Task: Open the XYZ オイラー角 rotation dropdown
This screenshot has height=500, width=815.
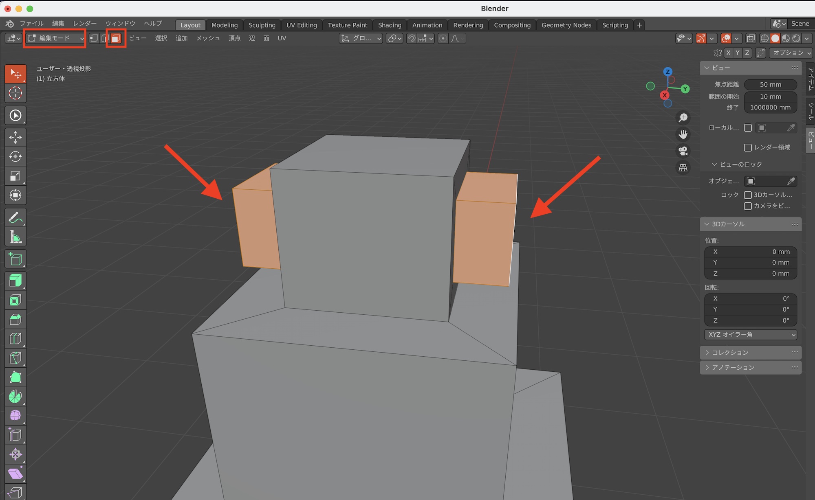Action: (751, 335)
